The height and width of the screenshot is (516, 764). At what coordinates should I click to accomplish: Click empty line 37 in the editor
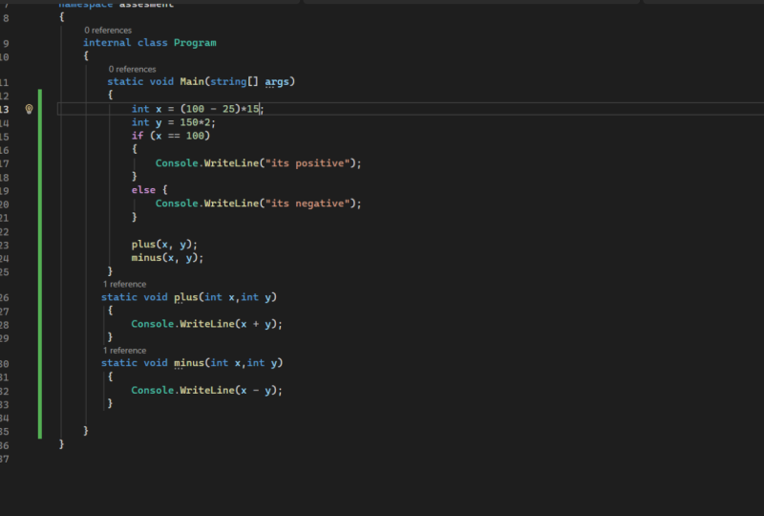(411, 459)
